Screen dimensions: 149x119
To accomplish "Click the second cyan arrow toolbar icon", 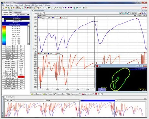I will coord(77,8).
